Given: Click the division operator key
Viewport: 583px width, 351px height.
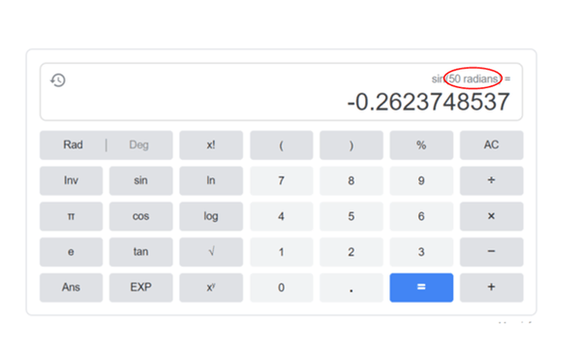Looking at the screenshot, I should [491, 180].
